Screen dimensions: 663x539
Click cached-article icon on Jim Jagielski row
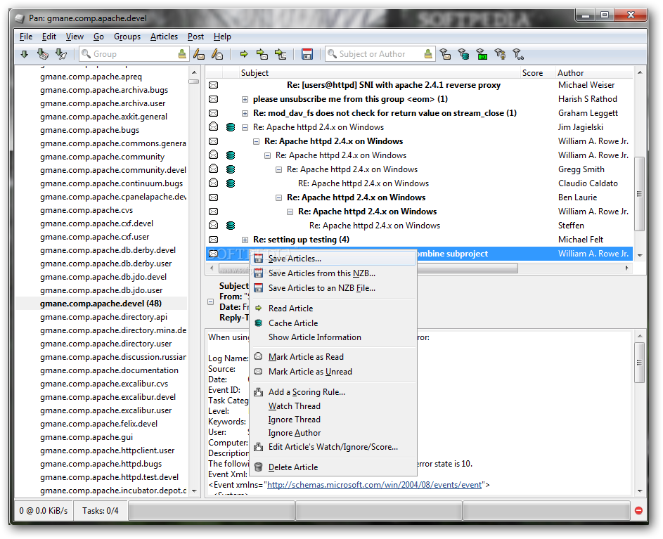point(231,127)
